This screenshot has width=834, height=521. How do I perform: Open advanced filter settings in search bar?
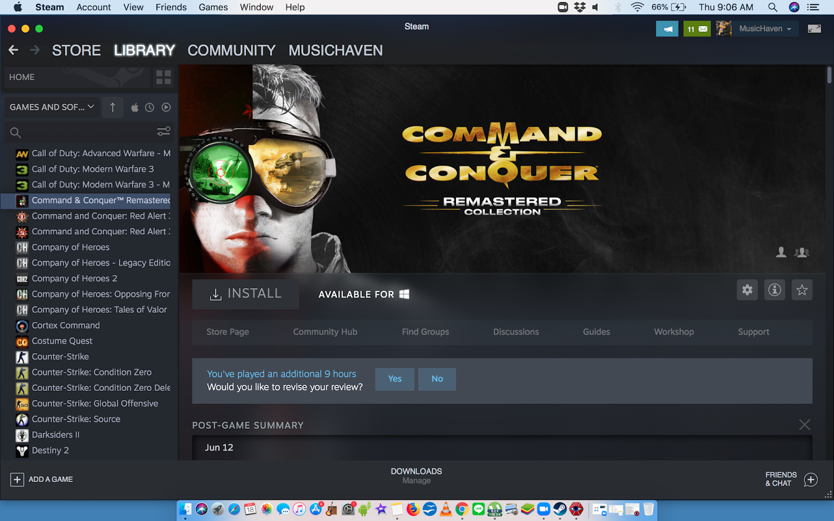click(x=164, y=132)
